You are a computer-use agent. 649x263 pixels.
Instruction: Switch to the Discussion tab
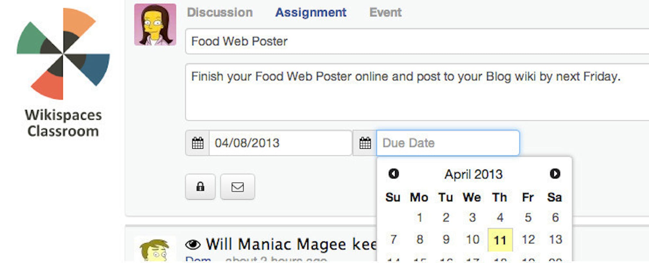(220, 13)
